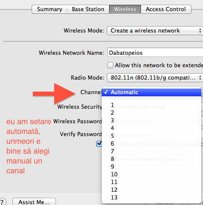The width and height of the screenshot is (203, 205).
Task: Open the Base Station tab
Action: (x=88, y=9)
